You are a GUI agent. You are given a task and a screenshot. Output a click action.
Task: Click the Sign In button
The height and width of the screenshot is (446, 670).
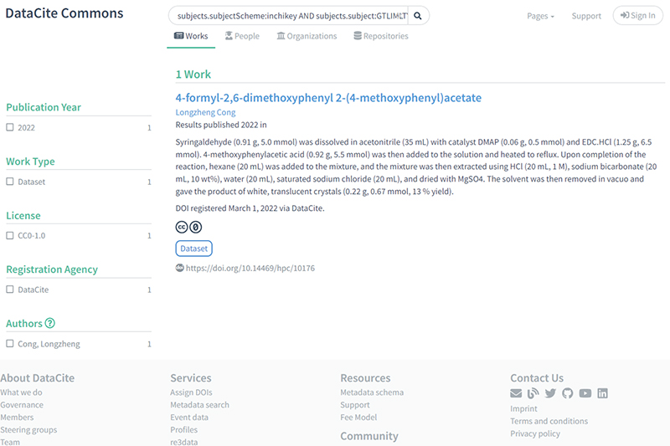637,16
